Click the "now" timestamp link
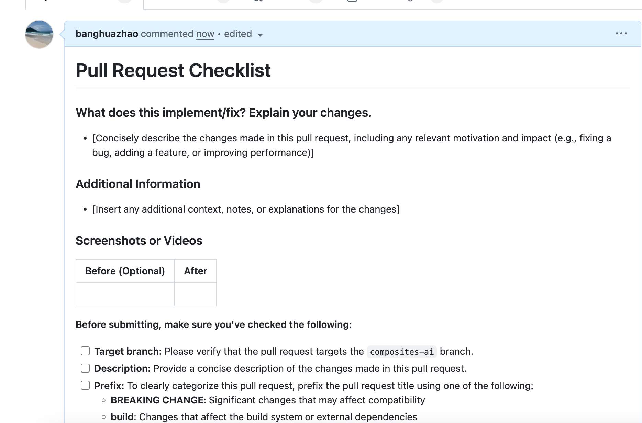642x423 pixels. click(x=205, y=34)
